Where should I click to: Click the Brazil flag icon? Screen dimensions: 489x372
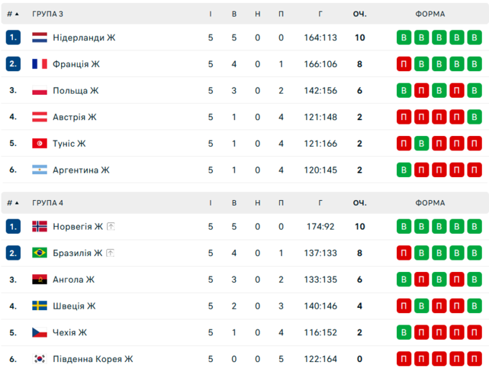[x=40, y=253]
